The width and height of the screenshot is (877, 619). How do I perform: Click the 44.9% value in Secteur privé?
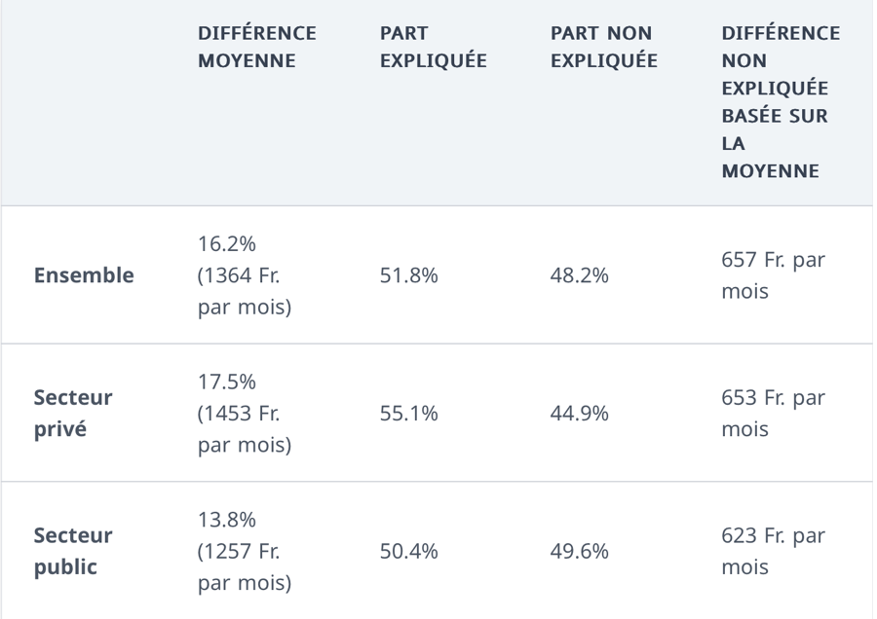tap(580, 414)
